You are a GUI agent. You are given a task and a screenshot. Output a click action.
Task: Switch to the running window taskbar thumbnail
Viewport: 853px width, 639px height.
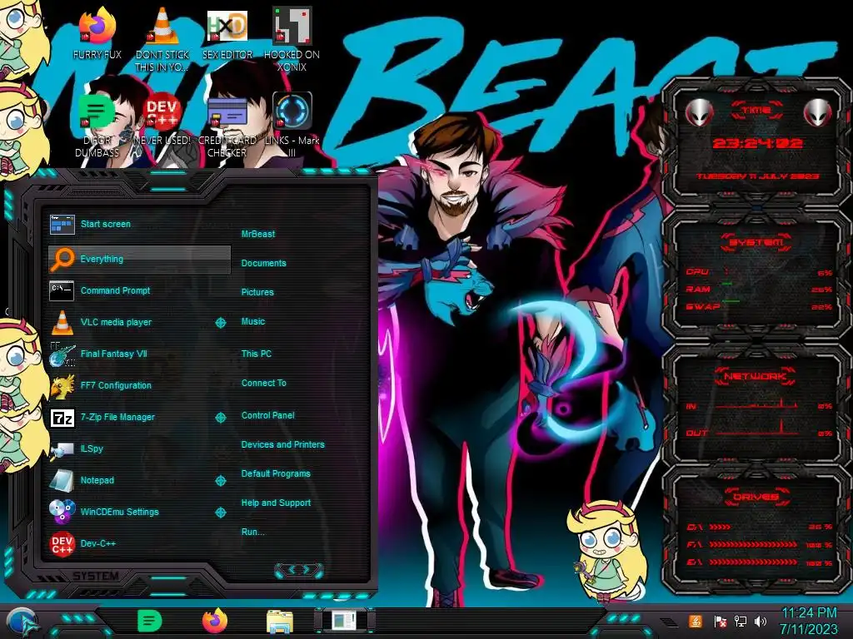click(x=345, y=621)
